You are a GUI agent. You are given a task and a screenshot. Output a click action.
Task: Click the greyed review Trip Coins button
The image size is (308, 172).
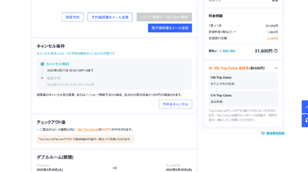click(x=164, y=17)
